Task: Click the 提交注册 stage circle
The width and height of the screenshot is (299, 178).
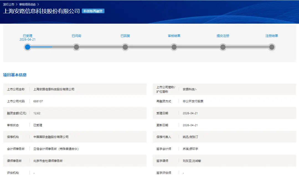Action: 223,47
